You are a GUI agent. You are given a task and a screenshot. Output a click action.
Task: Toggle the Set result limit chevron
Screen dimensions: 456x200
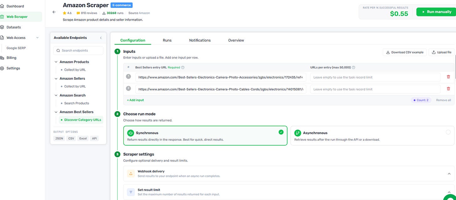[449, 192]
